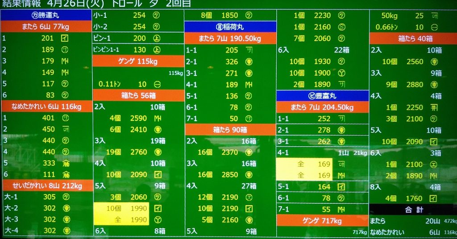The width and height of the screenshot is (457, 239).
Task: Select the またら 20山 totals row
Action: [413, 221]
